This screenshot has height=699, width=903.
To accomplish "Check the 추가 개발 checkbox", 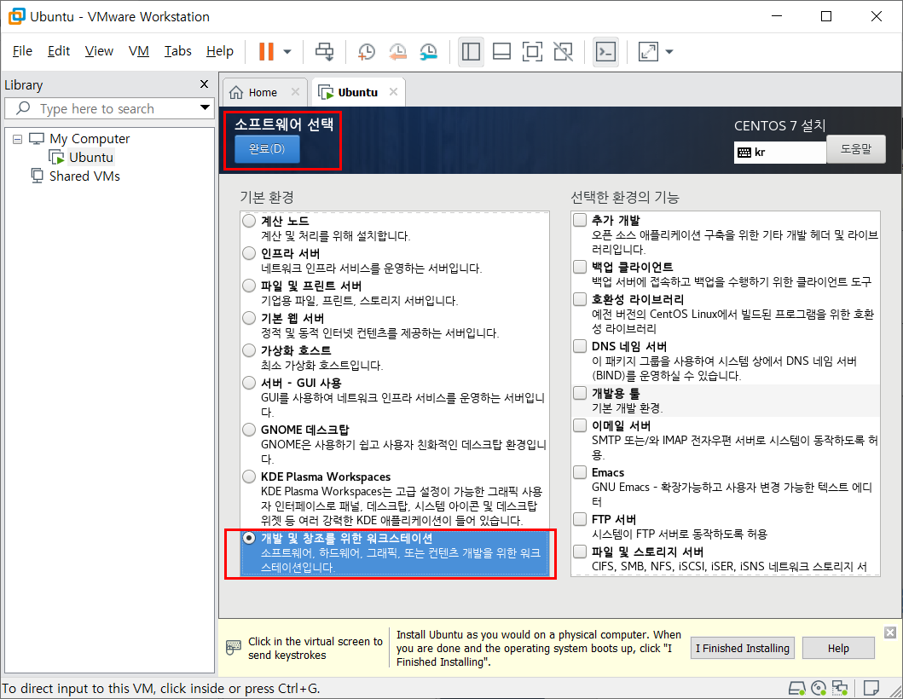I will pos(580,220).
